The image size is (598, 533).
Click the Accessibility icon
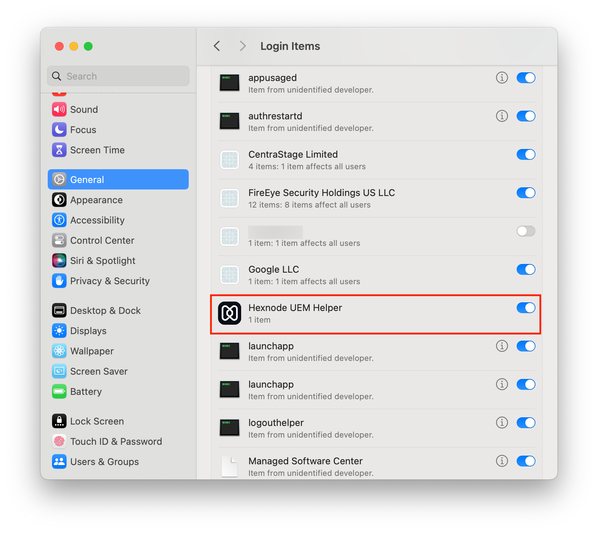pos(59,220)
